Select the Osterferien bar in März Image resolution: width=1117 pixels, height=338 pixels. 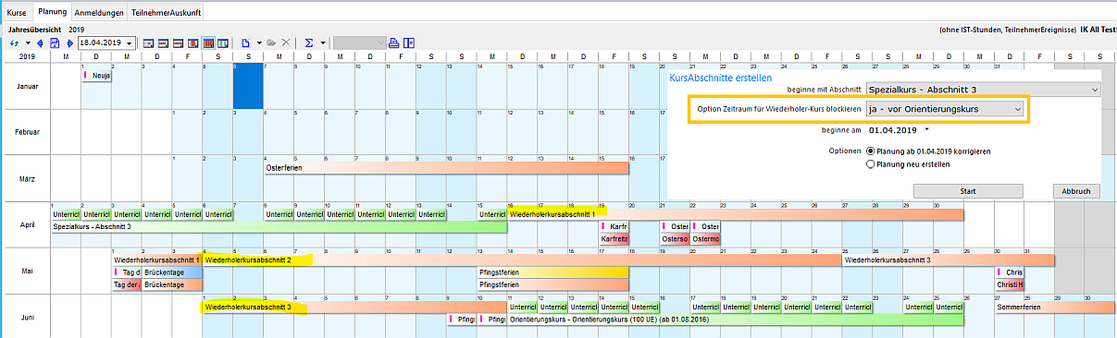click(x=446, y=168)
